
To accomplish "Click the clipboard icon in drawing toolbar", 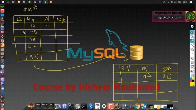I will coord(192,75).
